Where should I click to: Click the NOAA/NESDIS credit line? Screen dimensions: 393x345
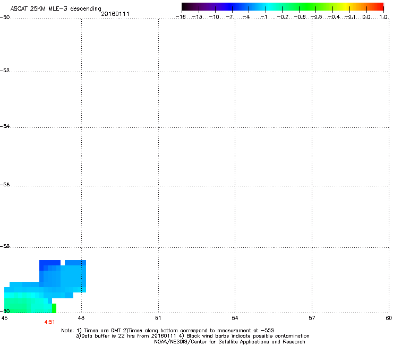point(229,342)
